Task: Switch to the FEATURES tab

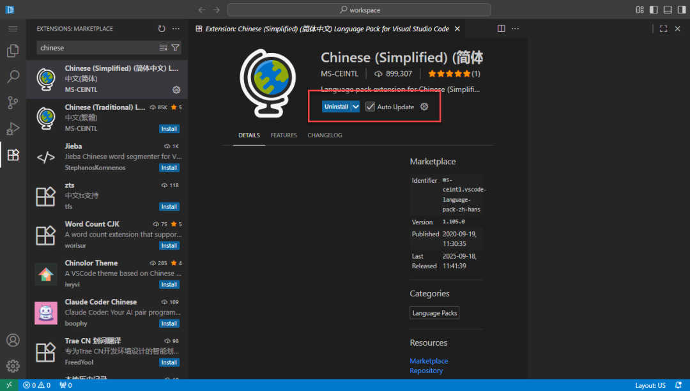Action: 284,135
